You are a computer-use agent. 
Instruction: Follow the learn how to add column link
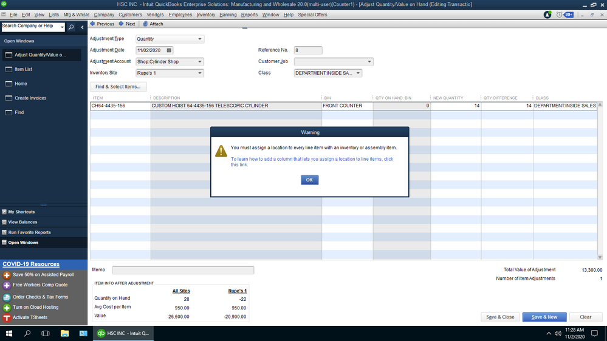point(312,161)
